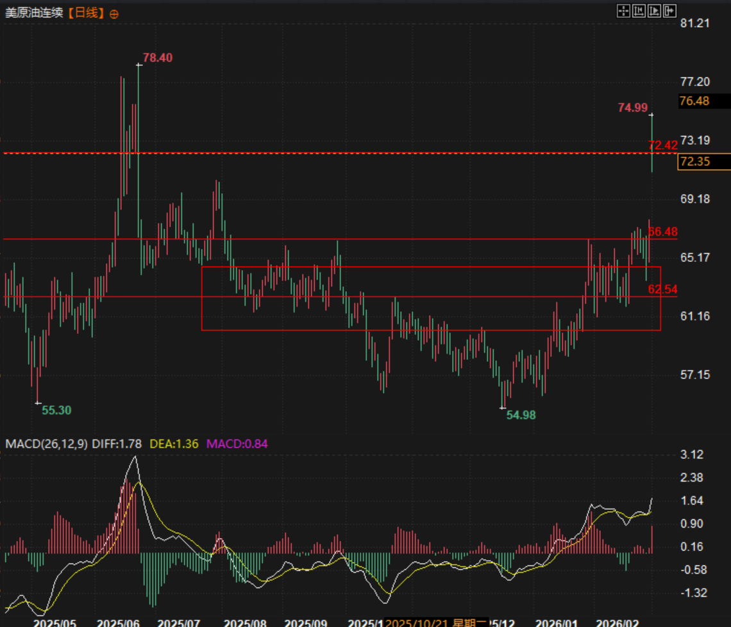Click the 57.15 price axis value
731x627 pixels.
click(x=694, y=375)
